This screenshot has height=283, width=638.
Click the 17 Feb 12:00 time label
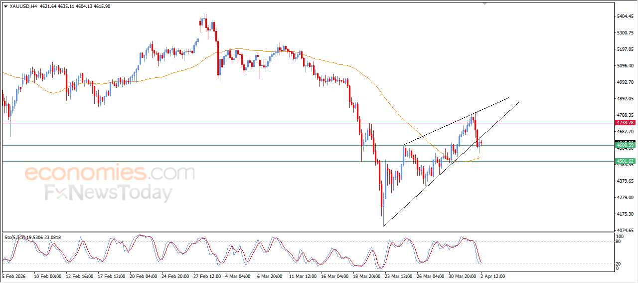tap(111, 276)
